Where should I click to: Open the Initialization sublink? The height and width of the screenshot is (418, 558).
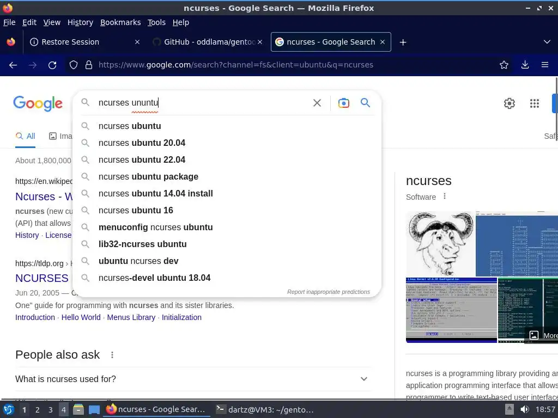click(x=181, y=317)
